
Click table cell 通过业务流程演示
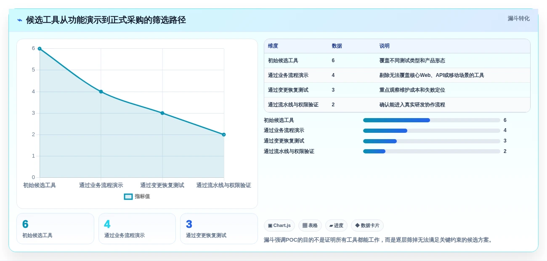[x=288, y=76]
